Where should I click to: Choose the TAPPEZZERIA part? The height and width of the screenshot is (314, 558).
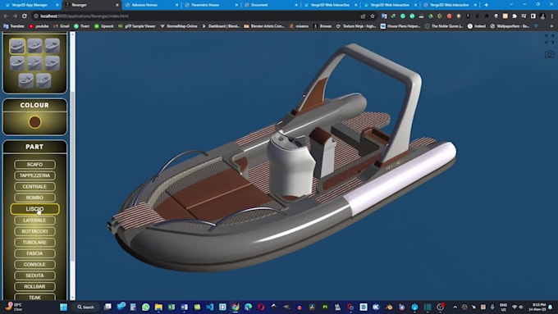click(34, 175)
